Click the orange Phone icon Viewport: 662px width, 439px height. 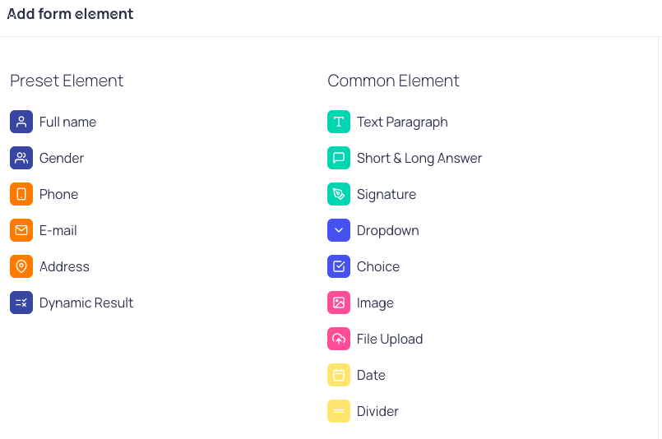[21, 194]
